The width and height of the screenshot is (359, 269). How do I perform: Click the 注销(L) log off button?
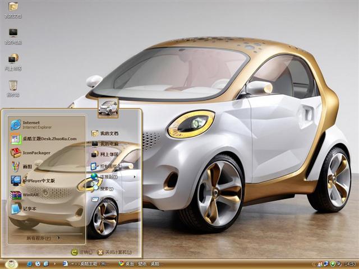click(x=82, y=252)
